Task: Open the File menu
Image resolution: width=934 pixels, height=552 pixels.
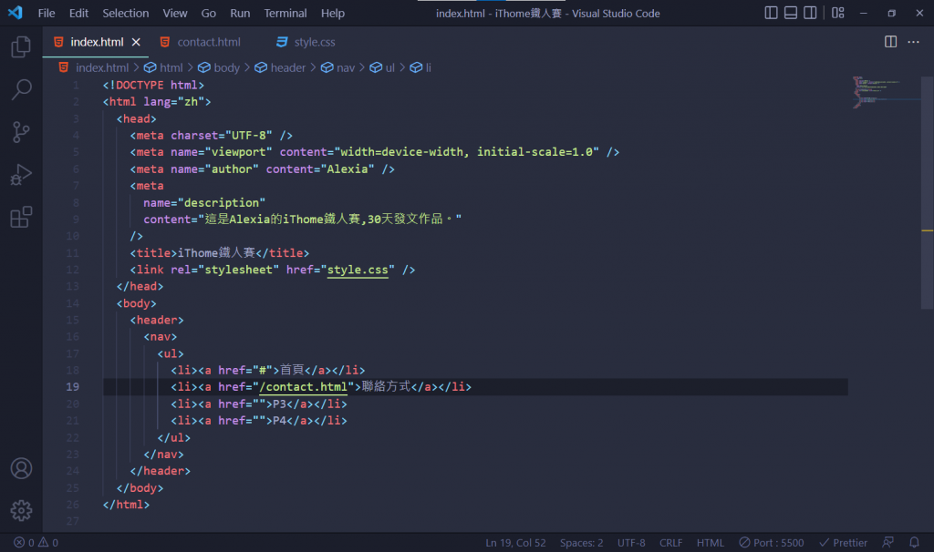Action: click(x=47, y=13)
